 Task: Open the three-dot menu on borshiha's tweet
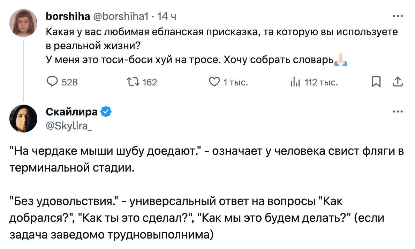[x=398, y=16]
